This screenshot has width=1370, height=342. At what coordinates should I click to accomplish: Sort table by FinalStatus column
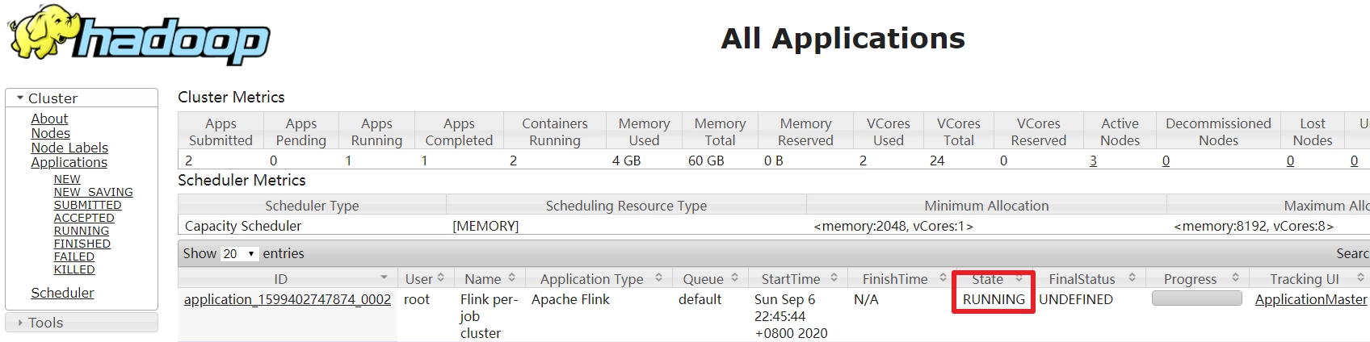point(1090,278)
